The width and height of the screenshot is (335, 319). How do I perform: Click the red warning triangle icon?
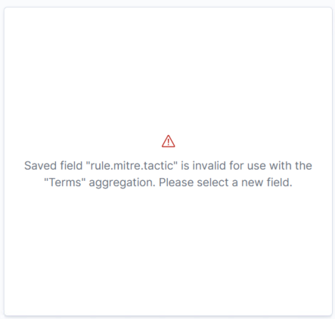[x=168, y=141]
